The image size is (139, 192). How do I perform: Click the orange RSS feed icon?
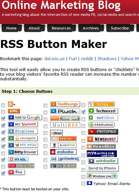11,104
